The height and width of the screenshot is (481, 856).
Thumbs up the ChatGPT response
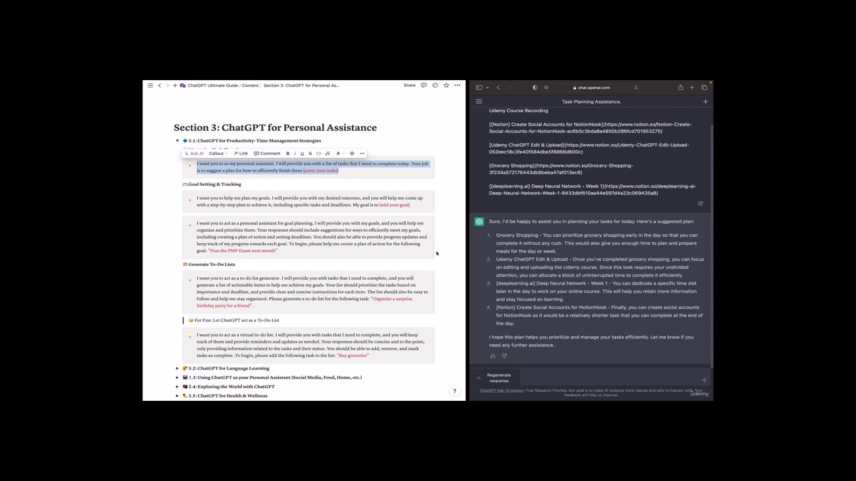493,356
